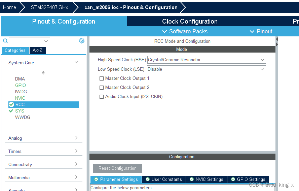Switch to the A->Z tab
Image resolution: width=299 pixels, height=191 pixels.
pyautogui.click(x=38, y=51)
